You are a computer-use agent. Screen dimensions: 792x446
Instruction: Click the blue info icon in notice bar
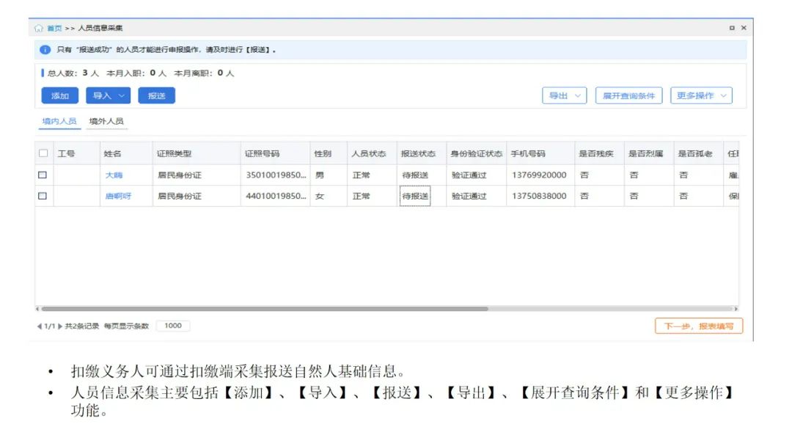pyautogui.click(x=45, y=49)
